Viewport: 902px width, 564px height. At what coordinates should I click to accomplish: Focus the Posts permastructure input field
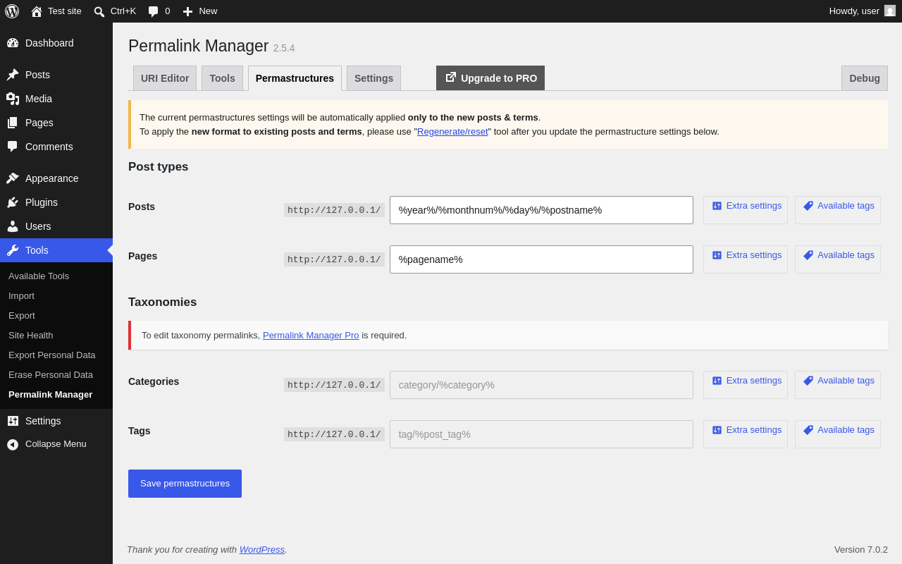click(x=541, y=210)
